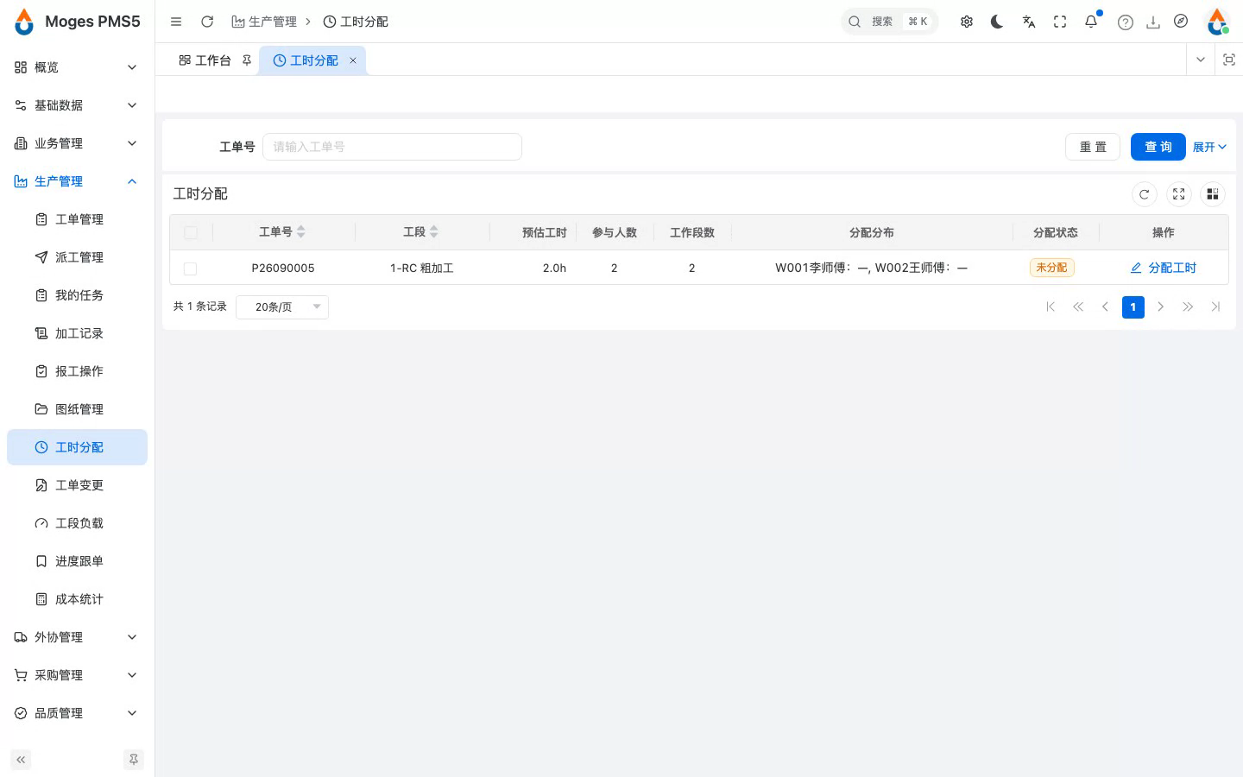Go to last page button
This screenshot has width=1243, height=777.
pos(1216,306)
